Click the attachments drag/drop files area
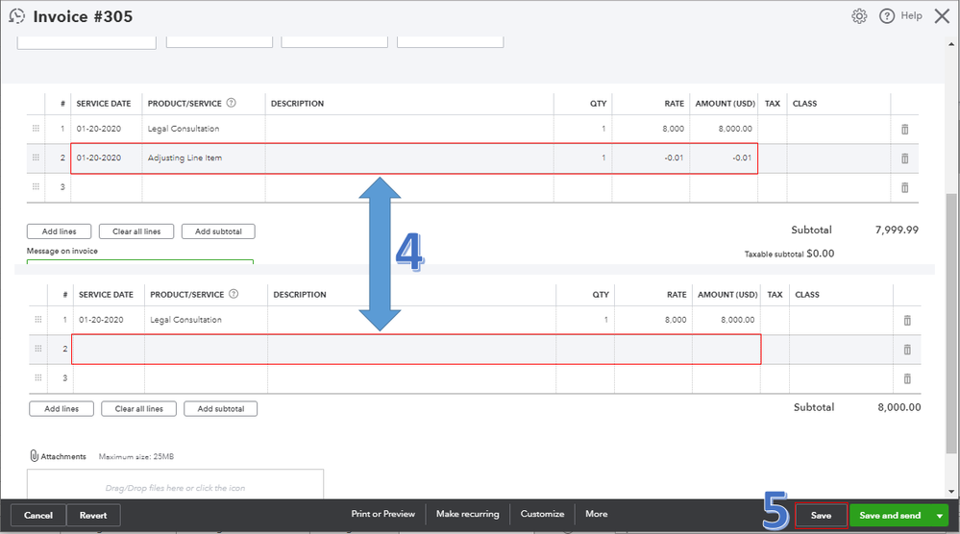 point(175,484)
